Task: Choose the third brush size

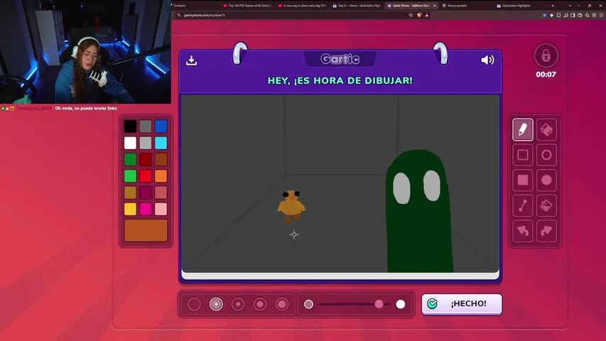Action: (x=238, y=304)
